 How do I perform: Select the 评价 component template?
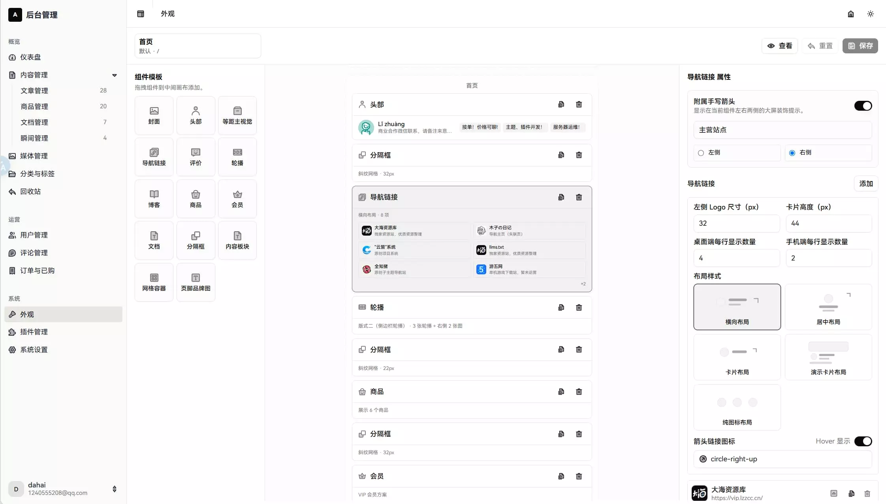[196, 157]
